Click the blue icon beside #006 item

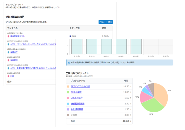tap(8, 68)
